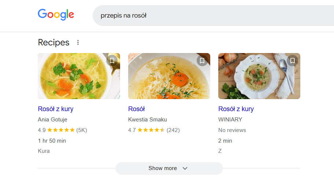This screenshot has width=334, height=177.
Task: Open the Rosół link from Kwestia Smaku
Action: pyautogui.click(x=137, y=109)
